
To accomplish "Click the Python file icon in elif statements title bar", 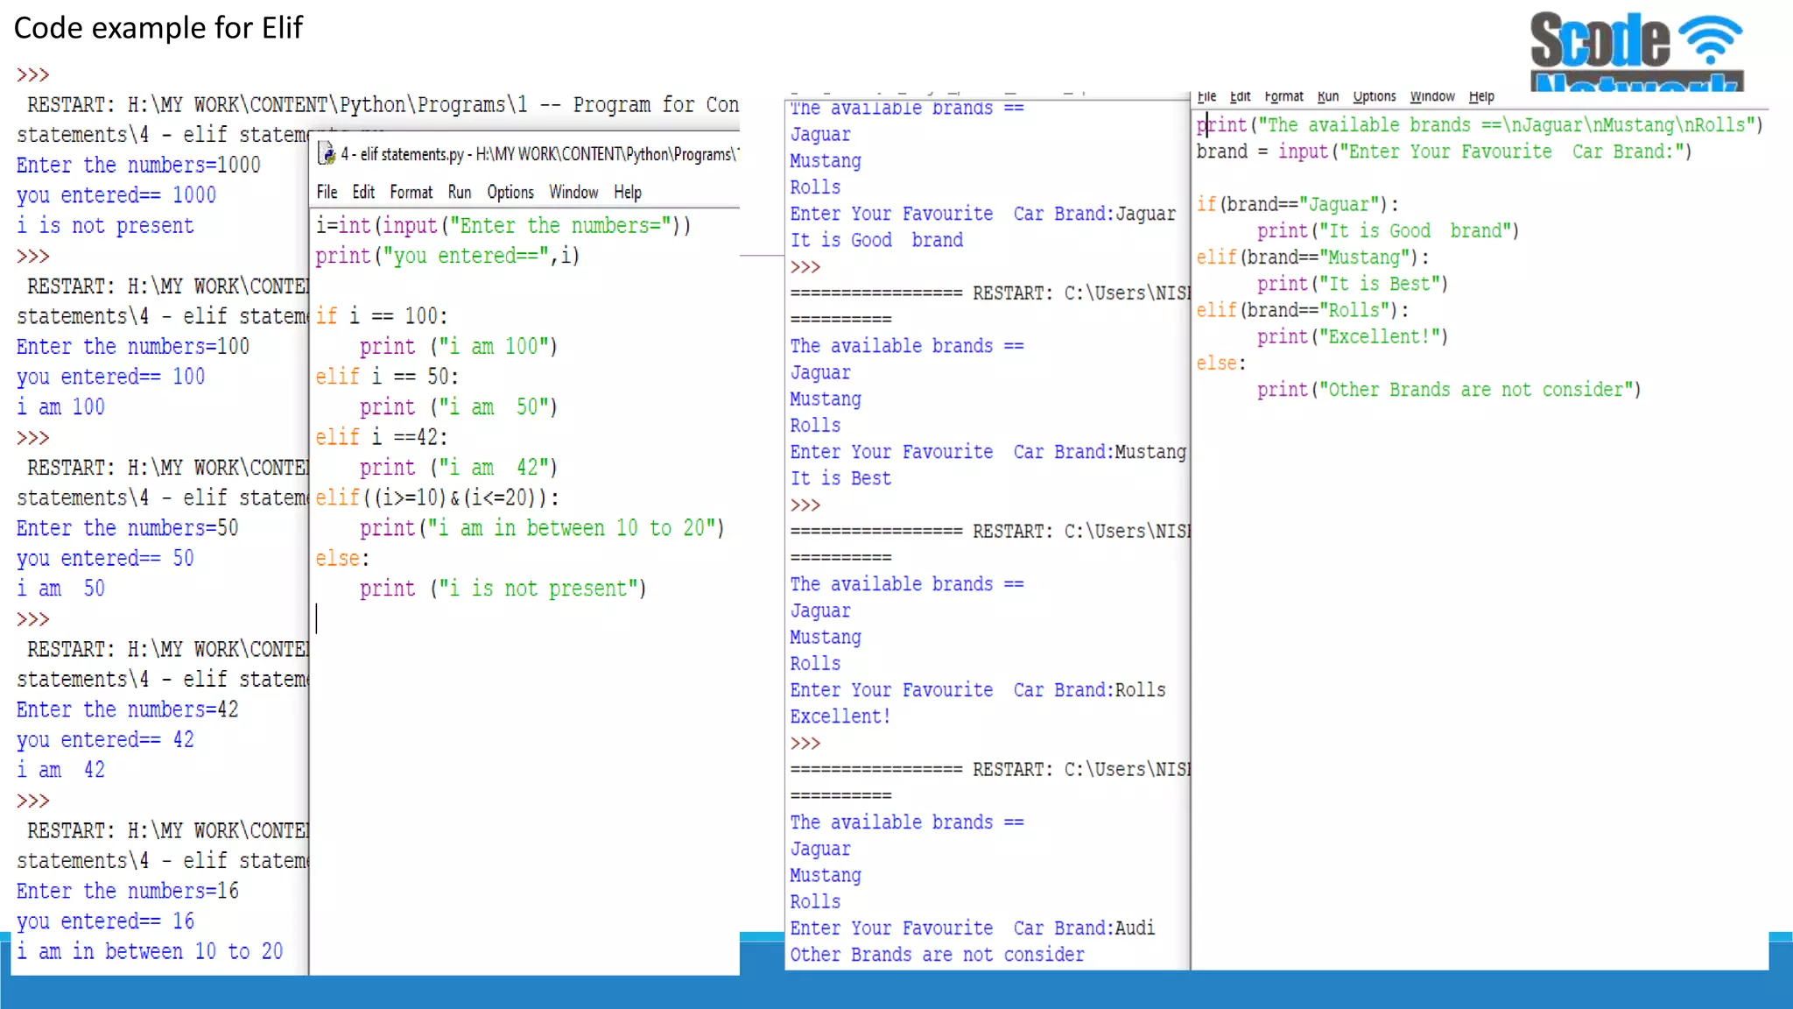I will [327, 154].
